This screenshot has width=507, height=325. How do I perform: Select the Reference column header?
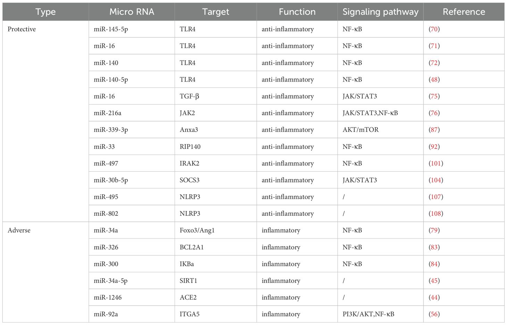(x=464, y=12)
